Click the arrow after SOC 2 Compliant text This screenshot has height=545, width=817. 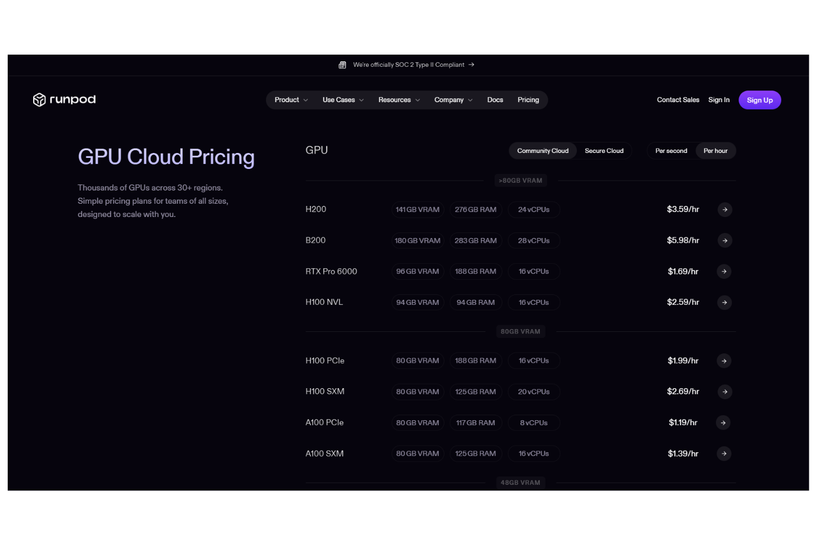[x=471, y=65]
